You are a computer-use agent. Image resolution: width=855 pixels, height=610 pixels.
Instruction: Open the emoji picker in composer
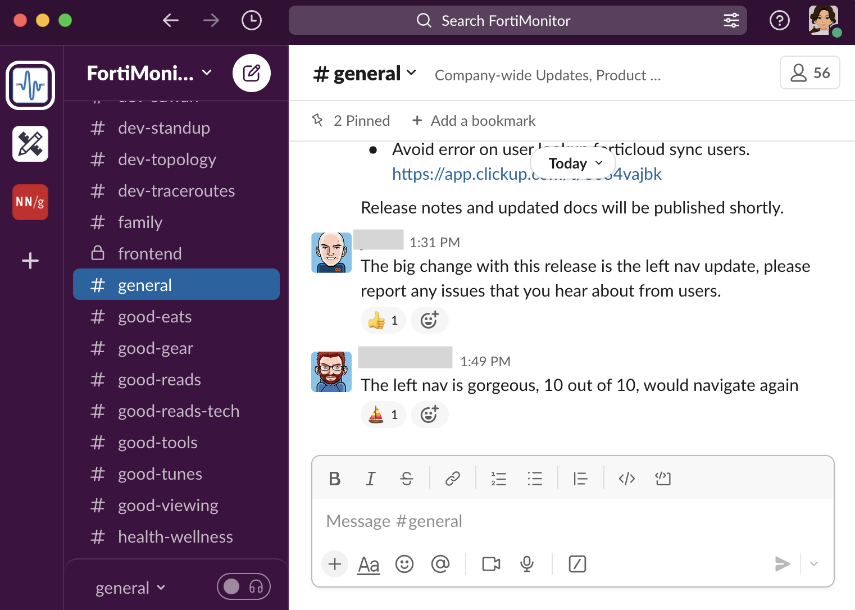(x=404, y=564)
